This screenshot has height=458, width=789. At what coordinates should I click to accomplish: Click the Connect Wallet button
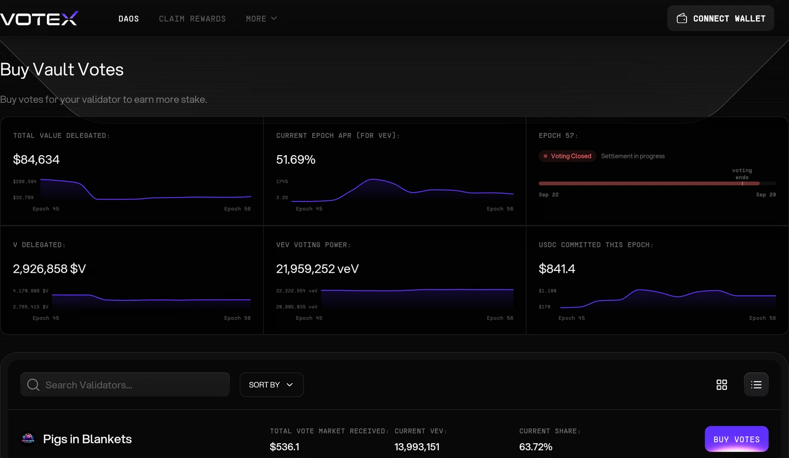[x=720, y=18]
